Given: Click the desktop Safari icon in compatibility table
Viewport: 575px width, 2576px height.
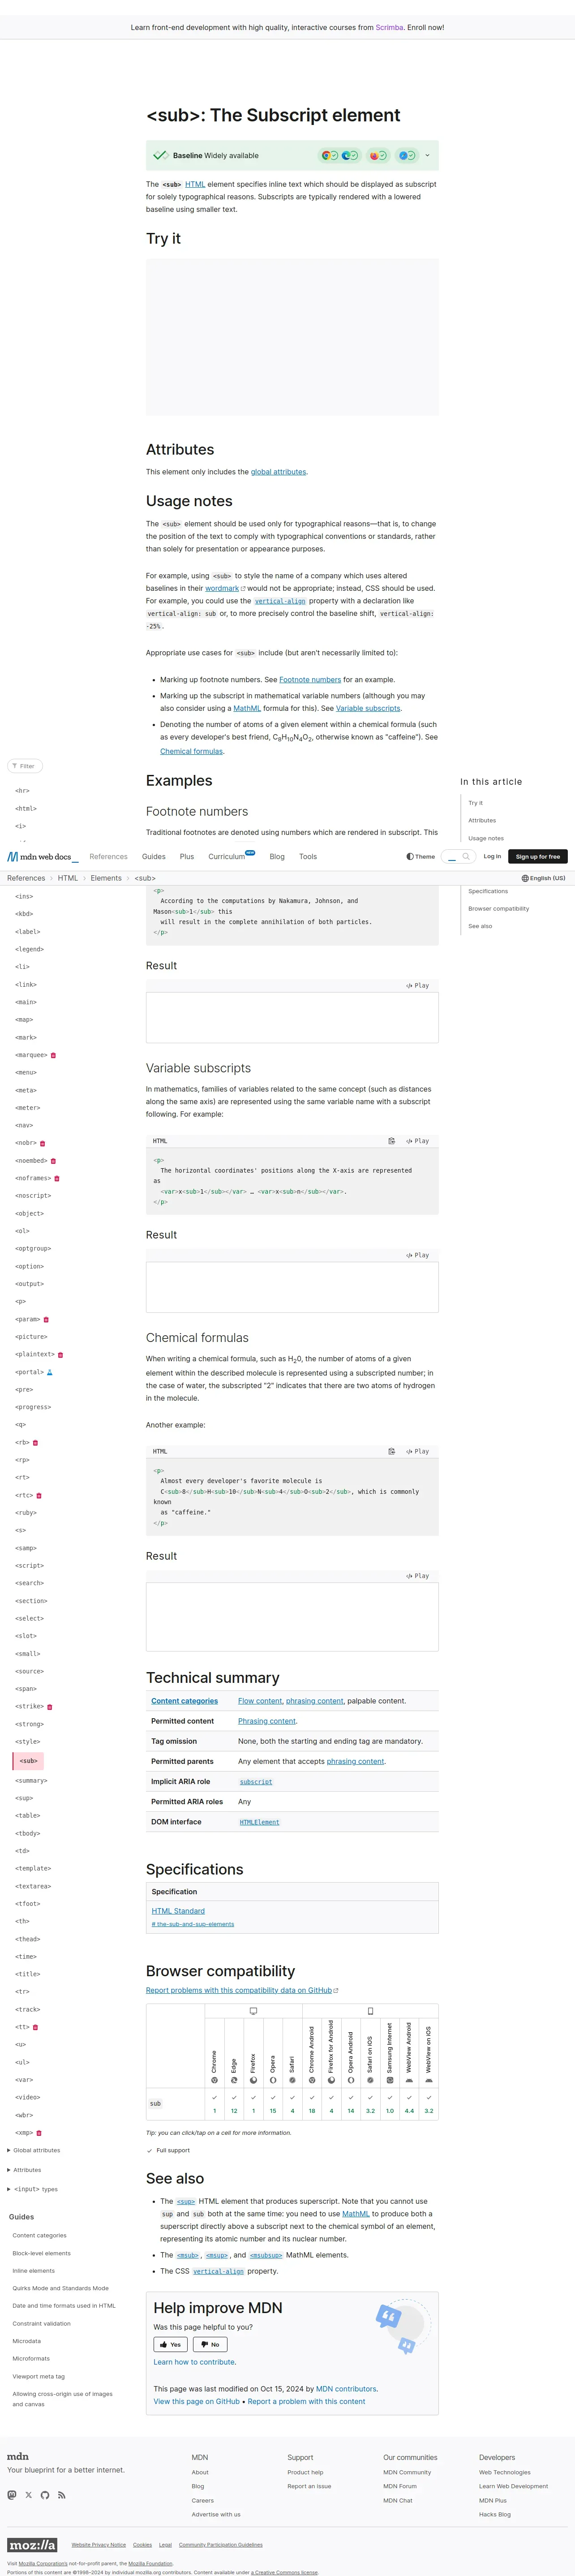Looking at the screenshot, I should [292, 2080].
